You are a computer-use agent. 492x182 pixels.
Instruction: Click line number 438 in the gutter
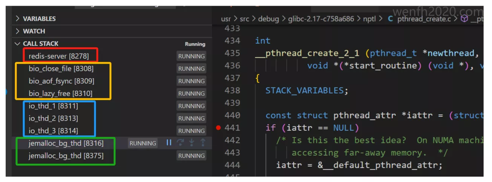click(232, 90)
